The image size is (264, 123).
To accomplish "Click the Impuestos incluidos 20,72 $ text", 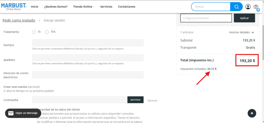I will pos(198,69).
